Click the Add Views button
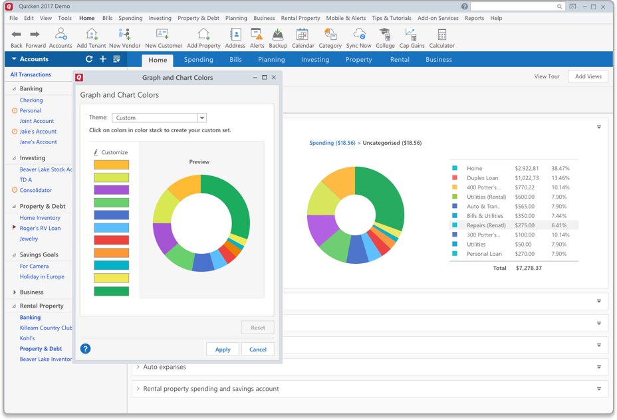The image size is (617, 420). pos(588,76)
